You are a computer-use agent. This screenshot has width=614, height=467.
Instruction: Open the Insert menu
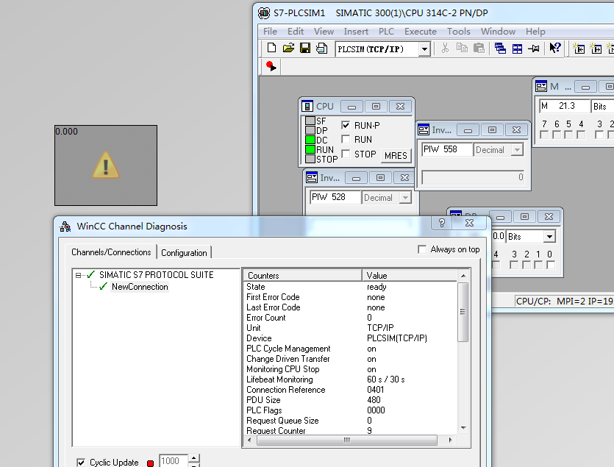pos(356,32)
